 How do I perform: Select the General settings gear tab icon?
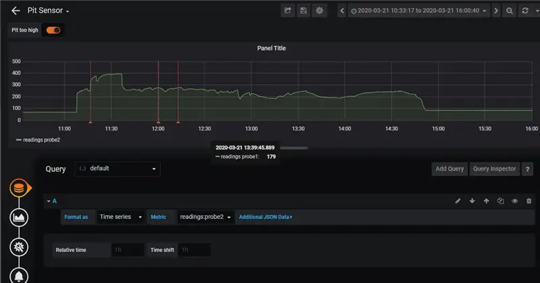point(19,247)
